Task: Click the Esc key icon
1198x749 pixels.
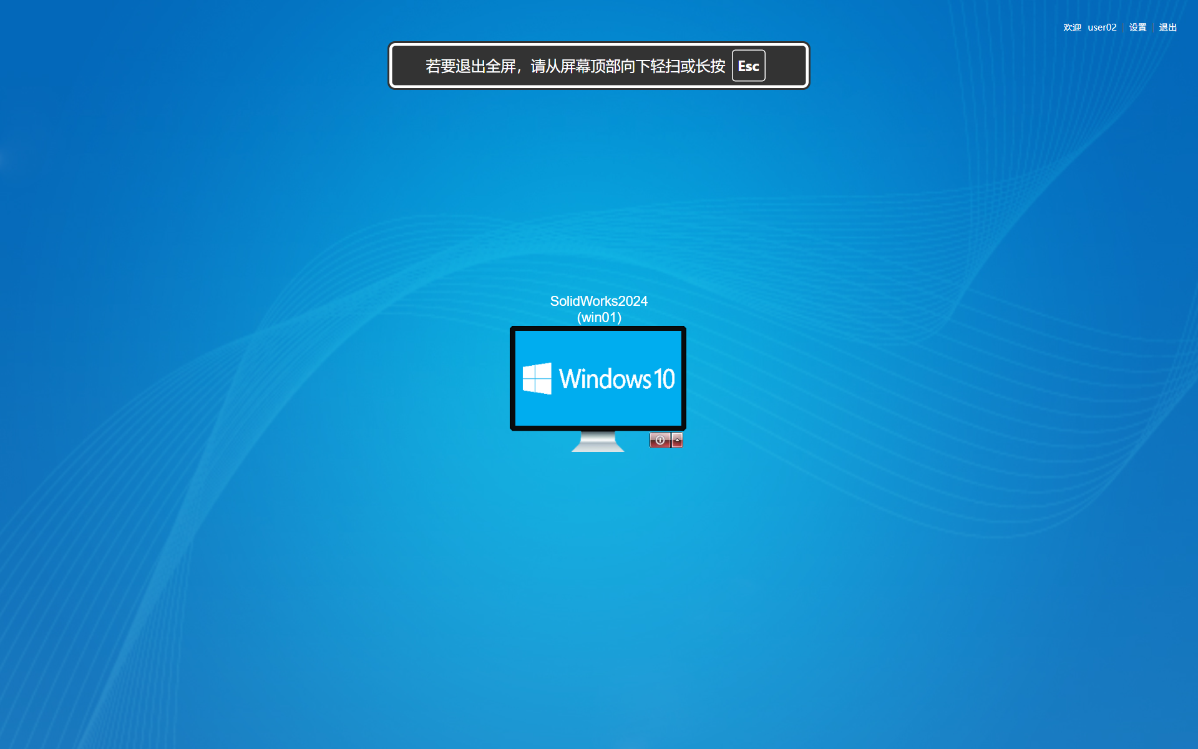Action: click(748, 66)
